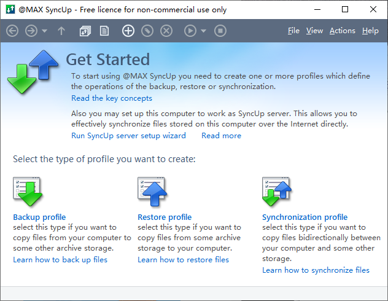Screen dimensions: 388x301
Task: Click the New profile plus icon
Action: point(128,31)
